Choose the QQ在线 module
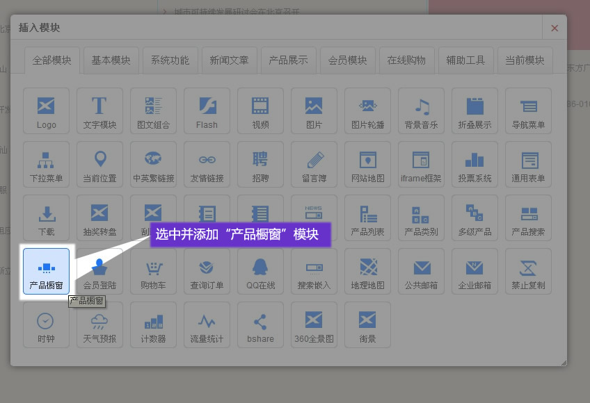590x403 pixels. [260, 271]
